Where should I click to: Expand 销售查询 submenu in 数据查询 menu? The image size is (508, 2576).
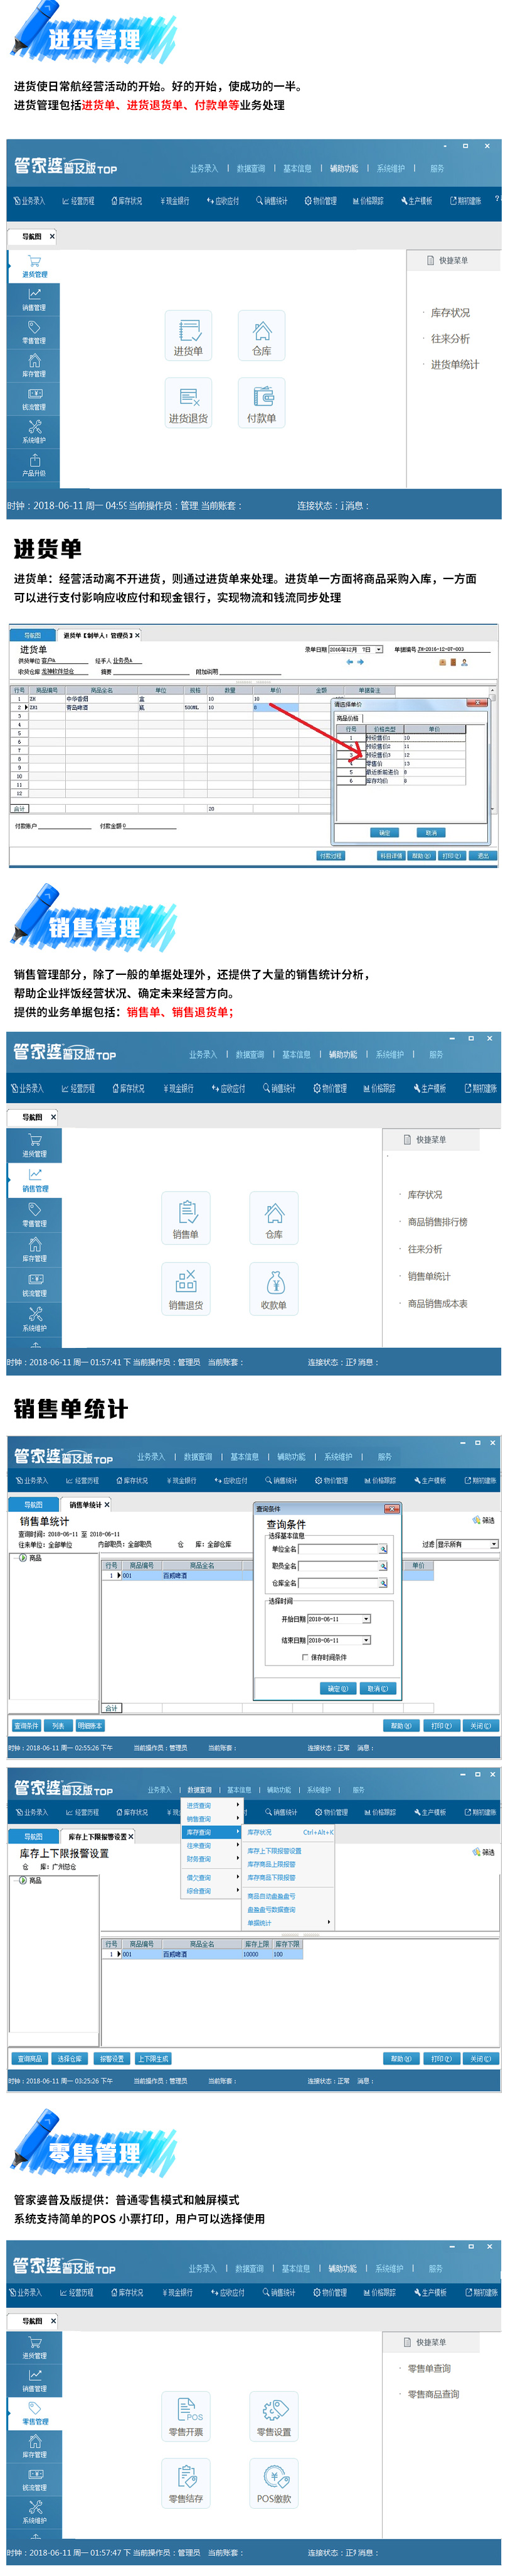[x=211, y=1819]
